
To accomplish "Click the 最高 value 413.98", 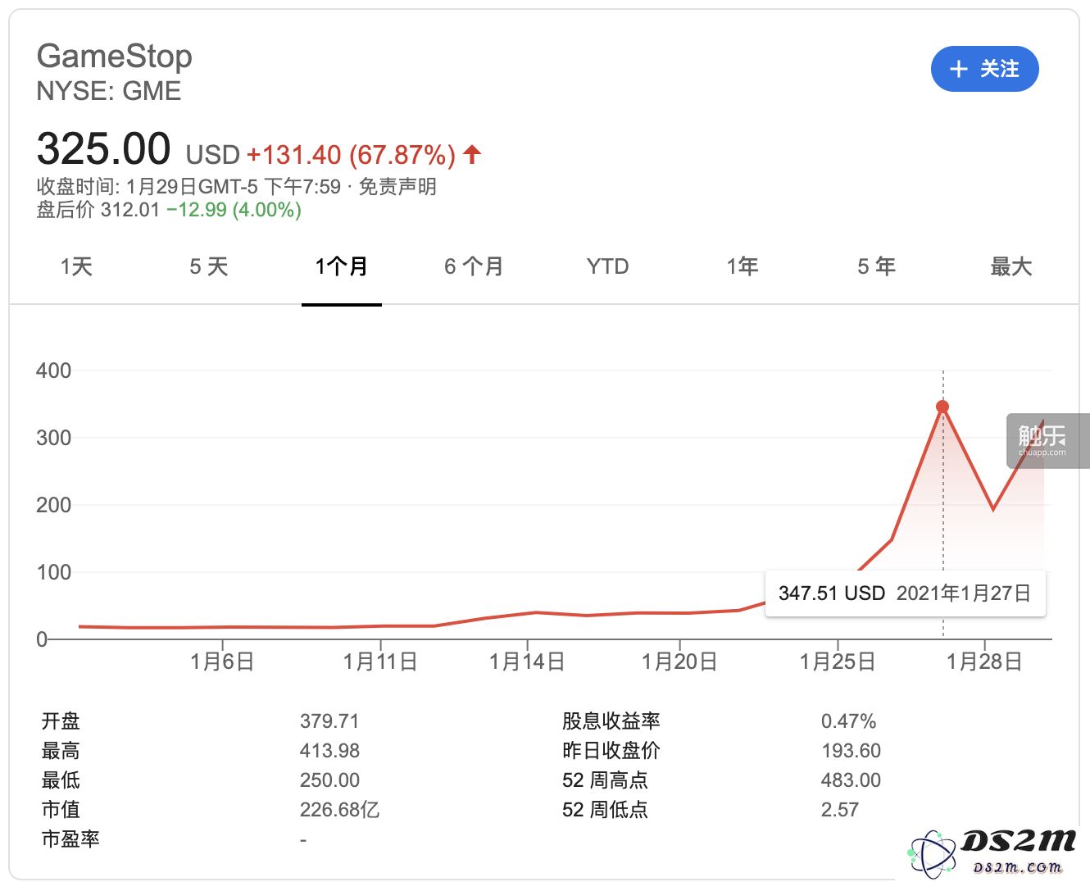I will pyautogui.click(x=329, y=751).
